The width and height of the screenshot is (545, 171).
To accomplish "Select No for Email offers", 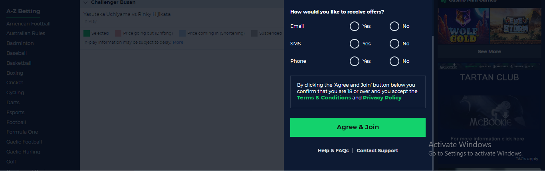I will pos(394,26).
